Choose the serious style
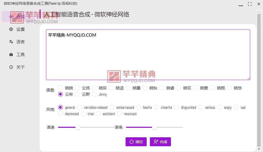This screenshot has width=263, height=152. pos(201,107)
